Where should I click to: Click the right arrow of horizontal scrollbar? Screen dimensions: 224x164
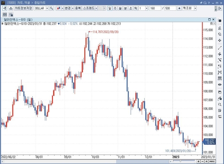[x=170, y=161]
